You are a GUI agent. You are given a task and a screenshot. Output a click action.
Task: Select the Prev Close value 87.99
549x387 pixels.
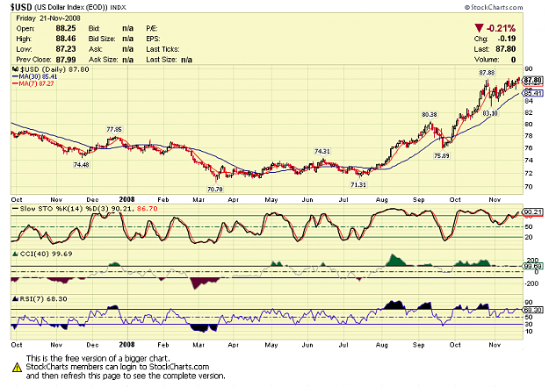coord(66,60)
